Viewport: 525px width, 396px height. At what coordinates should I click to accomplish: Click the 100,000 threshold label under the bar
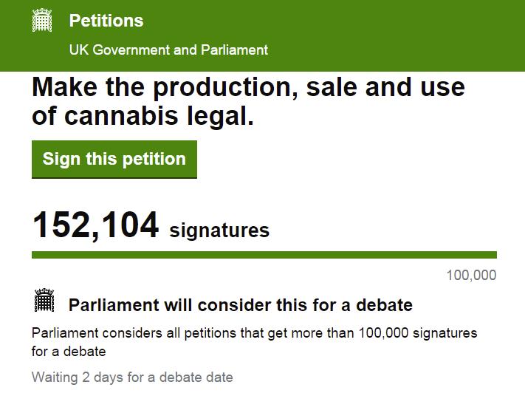pyautogui.click(x=471, y=276)
